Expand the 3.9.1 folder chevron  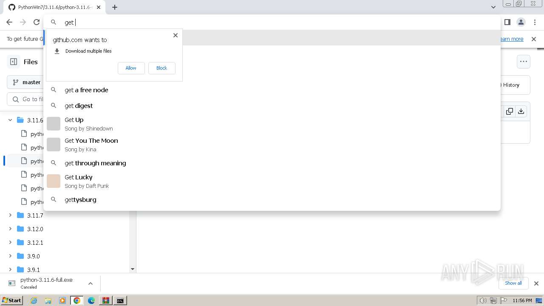pos(10,270)
